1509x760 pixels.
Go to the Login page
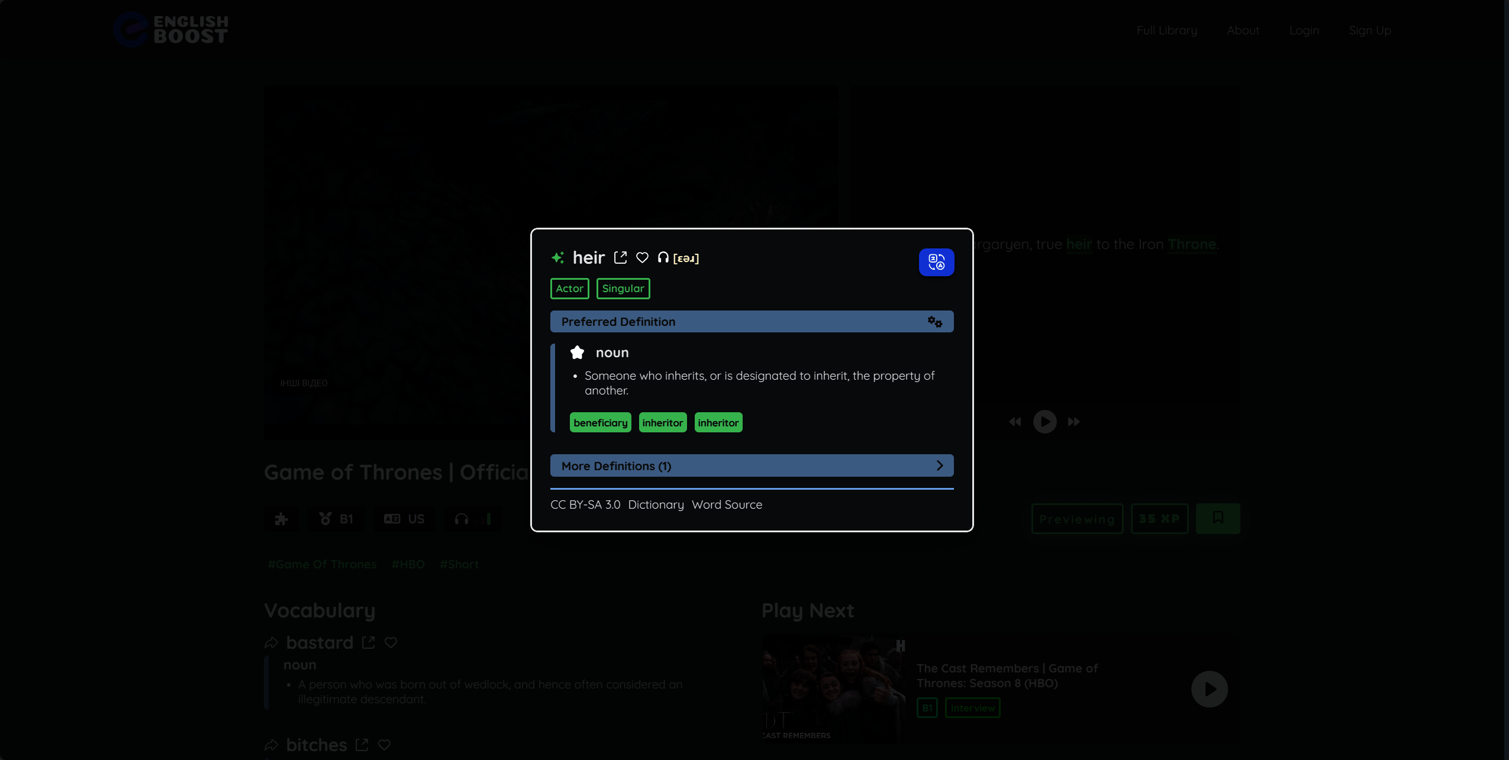(1304, 31)
